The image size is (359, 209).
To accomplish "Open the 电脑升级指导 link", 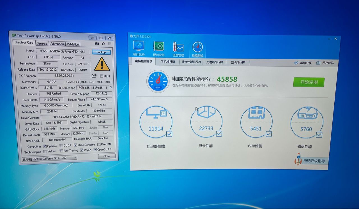I will (314, 161).
